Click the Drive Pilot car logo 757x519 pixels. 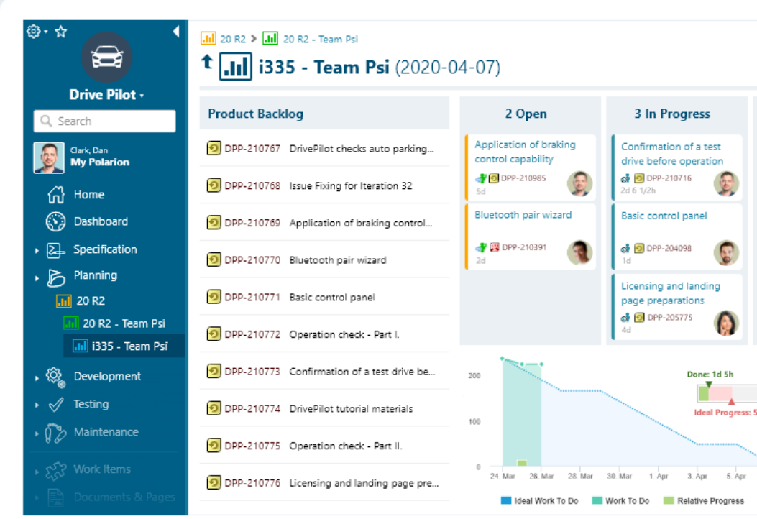coord(106,57)
